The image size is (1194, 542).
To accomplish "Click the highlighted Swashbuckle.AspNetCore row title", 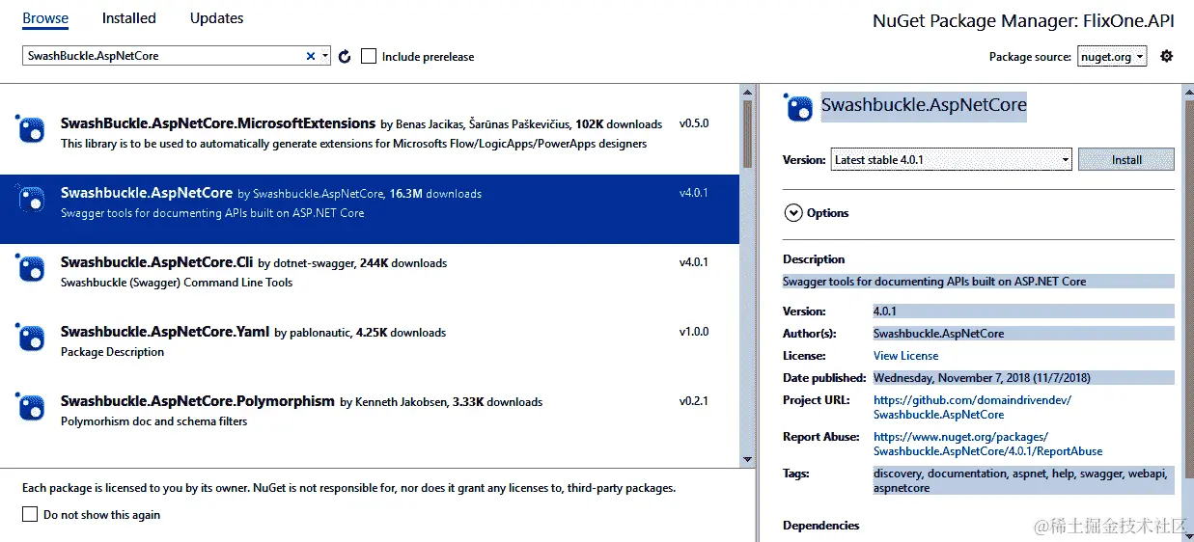I will click(x=147, y=193).
